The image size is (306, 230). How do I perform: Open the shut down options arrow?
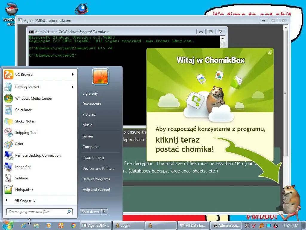pyautogui.click(x=104, y=212)
